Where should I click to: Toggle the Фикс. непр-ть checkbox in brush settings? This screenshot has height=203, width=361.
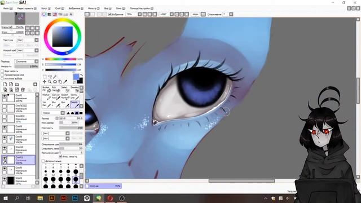60,157
